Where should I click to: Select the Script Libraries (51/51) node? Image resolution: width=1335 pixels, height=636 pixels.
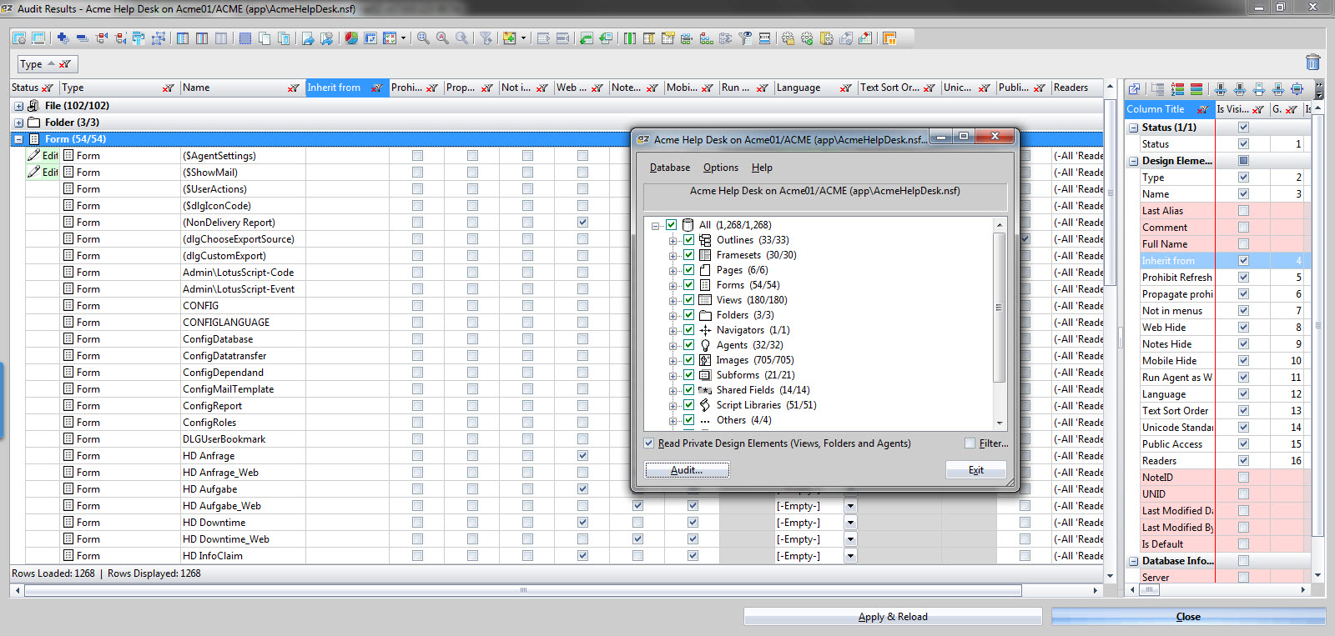(x=766, y=405)
